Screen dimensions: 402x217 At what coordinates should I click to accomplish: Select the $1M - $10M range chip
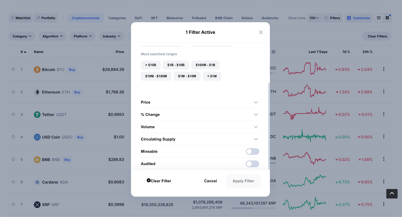[x=187, y=76]
